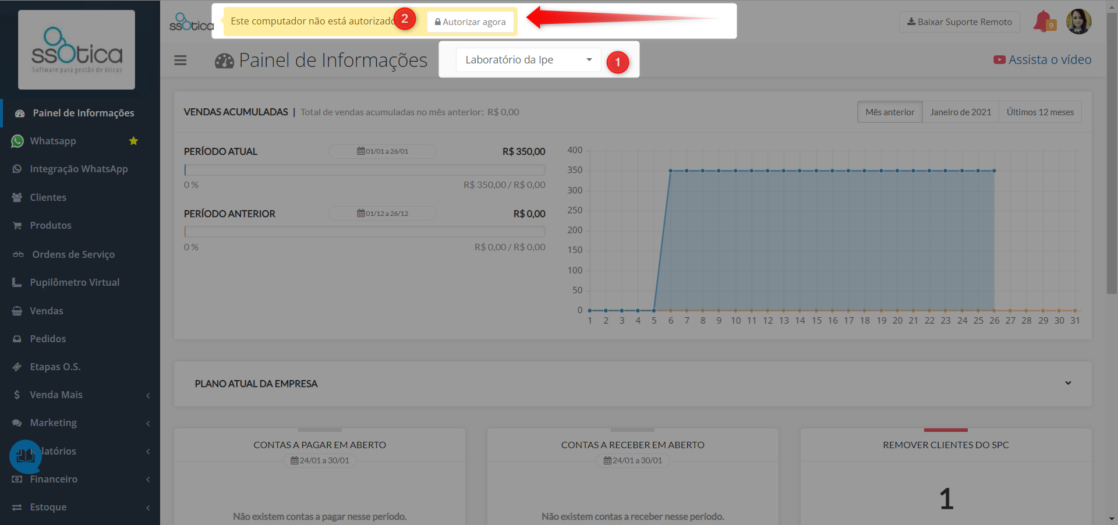This screenshot has width=1118, height=525.
Task: Click the Ordens de Serviço glasses icon
Action: [x=19, y=254]
